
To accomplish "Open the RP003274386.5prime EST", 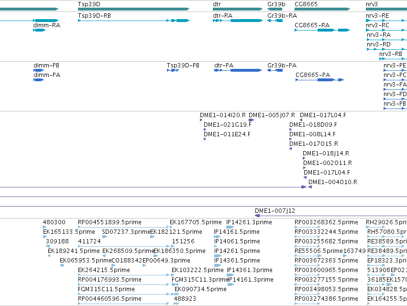I will point(326,299).
